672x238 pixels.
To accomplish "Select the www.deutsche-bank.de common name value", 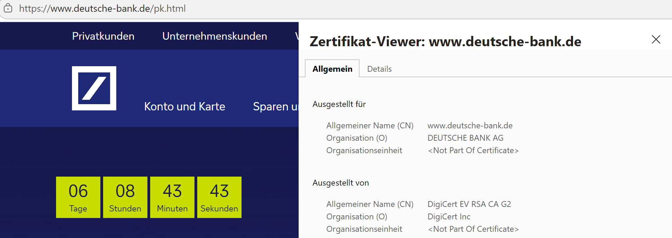I will [470, 126].
